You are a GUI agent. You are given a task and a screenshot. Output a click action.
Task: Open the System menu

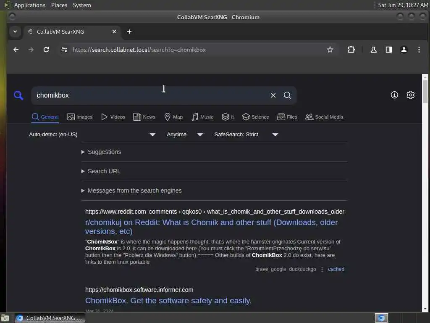click(x=82, y=5)
